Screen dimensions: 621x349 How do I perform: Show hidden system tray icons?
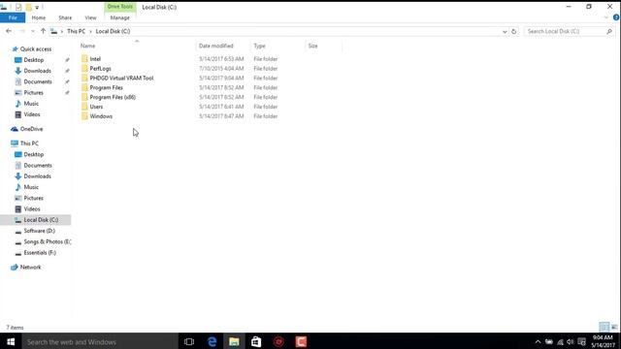[x=538, y=342]
